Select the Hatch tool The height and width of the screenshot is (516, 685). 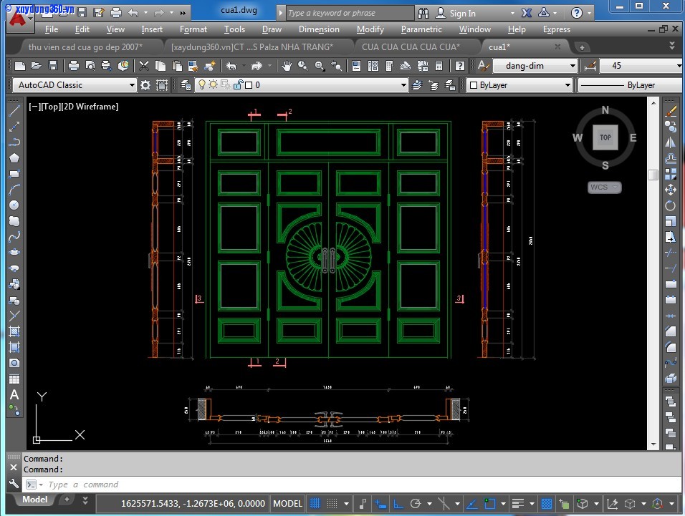[14, 331]
